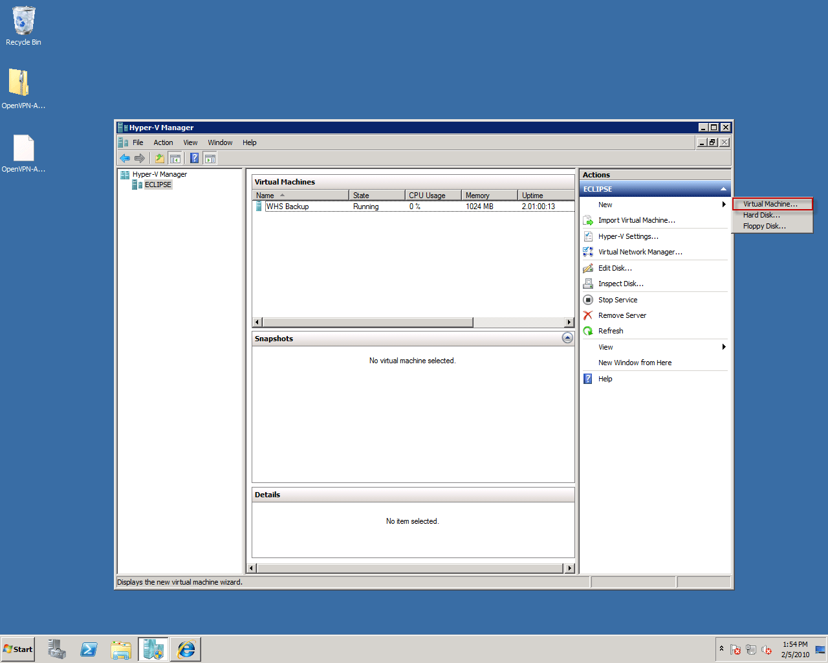Open the View menu in menu bar
Screen dimensions: 828x663
coord(190,142)
